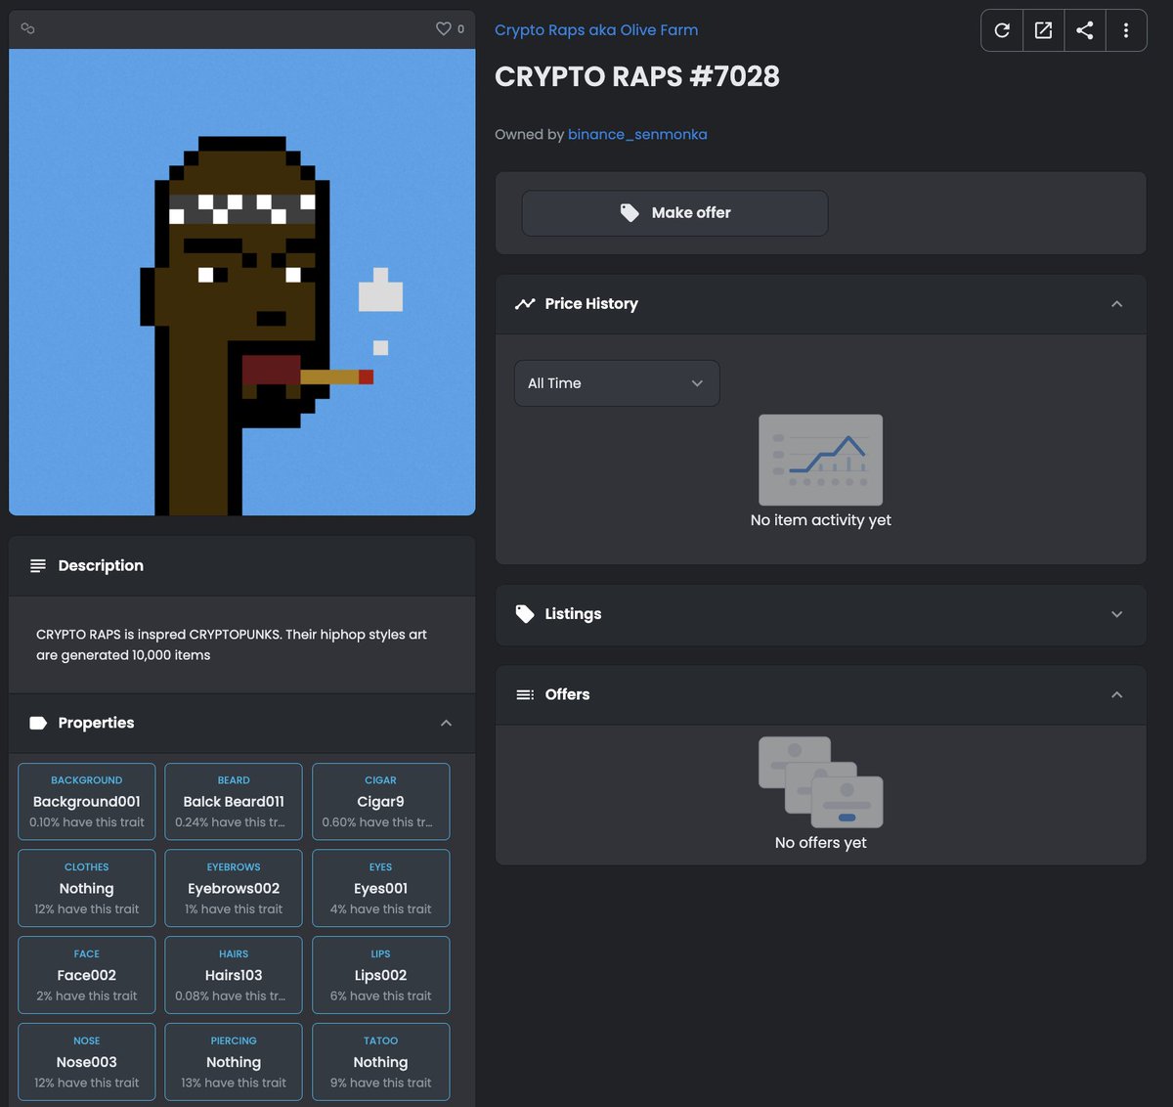This screenshot has height=1107, width=1173.
Task: Click the favorites count 0
Action: (x=461, y=29)
